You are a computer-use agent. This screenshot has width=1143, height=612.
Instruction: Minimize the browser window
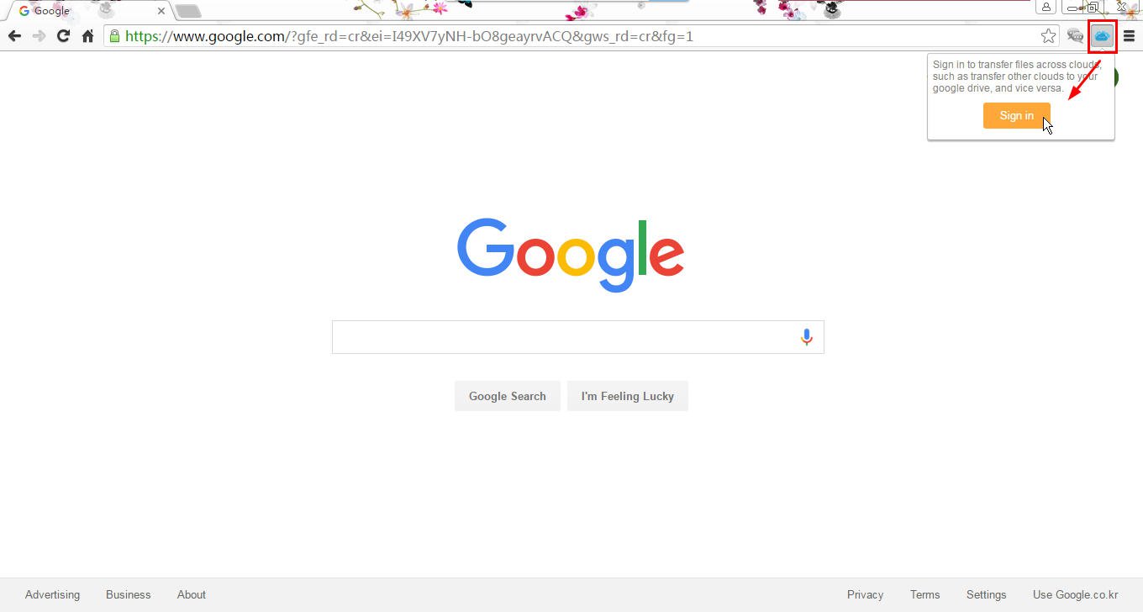click(1073, 7)
